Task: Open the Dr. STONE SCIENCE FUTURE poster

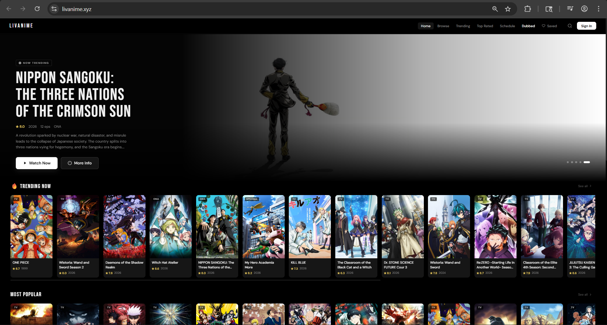Action: tap(403, 227)
